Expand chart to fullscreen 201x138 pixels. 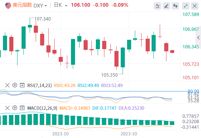pos(186,6)
